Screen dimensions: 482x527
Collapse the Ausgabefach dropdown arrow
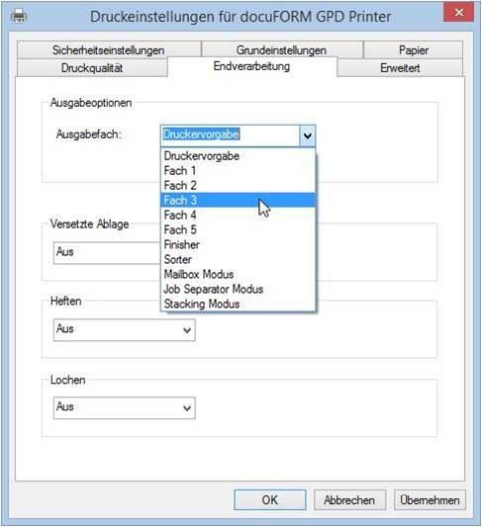pos(308,135)
